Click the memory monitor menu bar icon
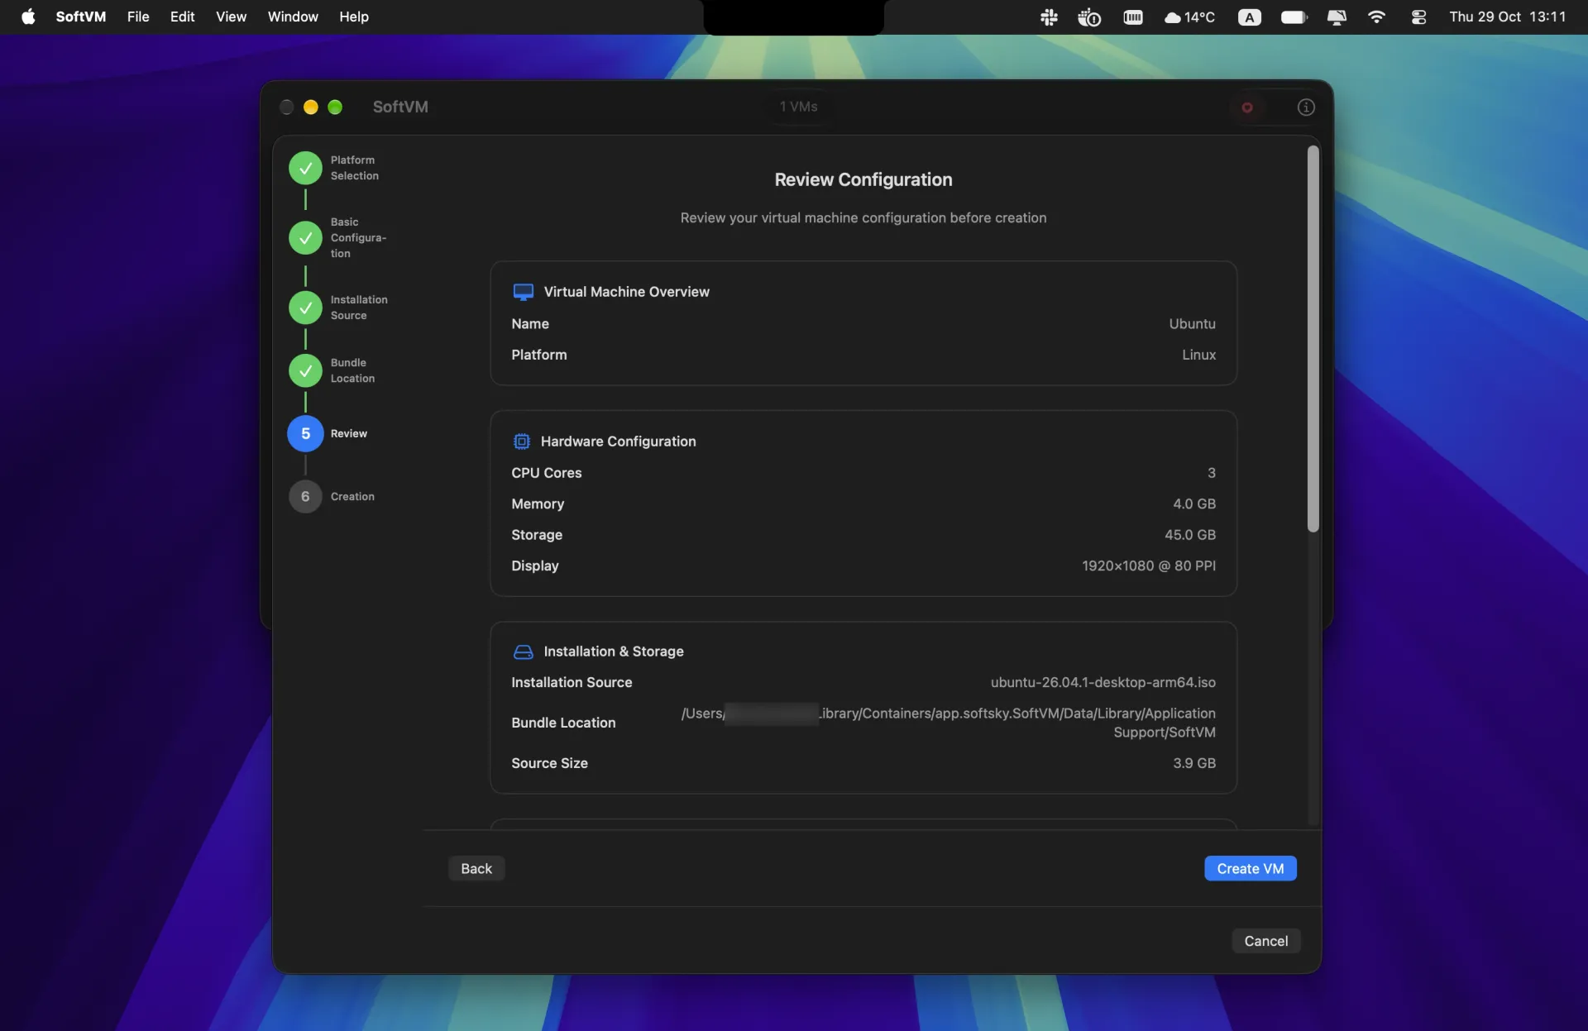Viewport: 1588px width, 1031px height. tap(1133, 17)
